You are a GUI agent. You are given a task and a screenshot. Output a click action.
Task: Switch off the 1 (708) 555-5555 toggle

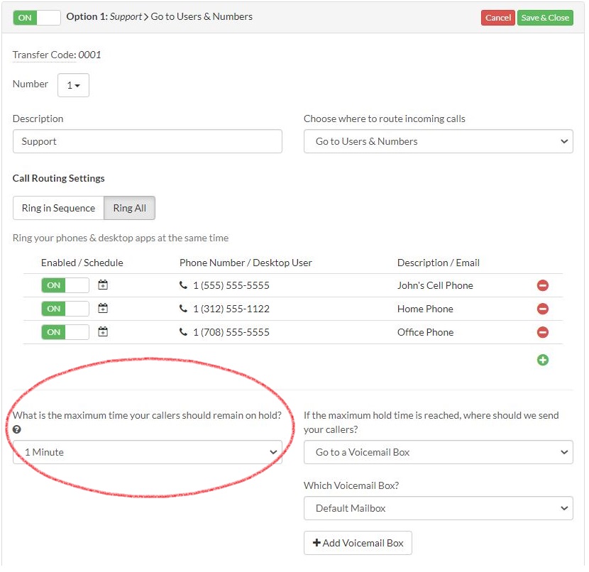coord(65,332)
